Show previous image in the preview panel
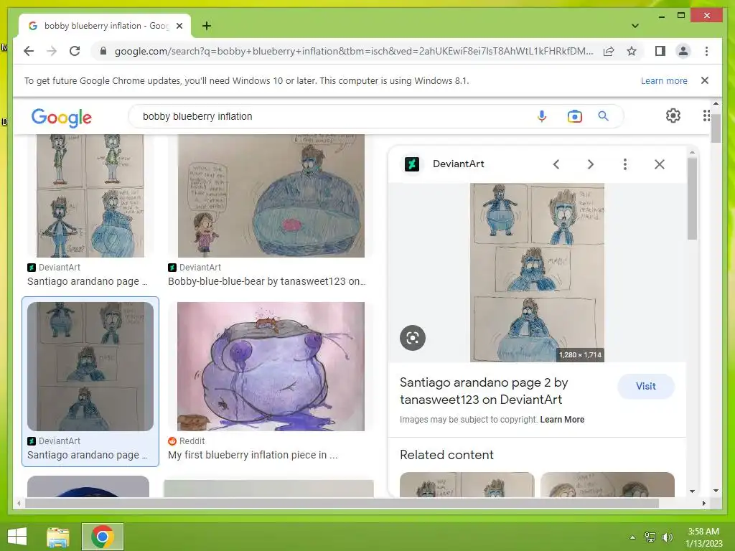This screenshot has width=735, height=551. 556,164
